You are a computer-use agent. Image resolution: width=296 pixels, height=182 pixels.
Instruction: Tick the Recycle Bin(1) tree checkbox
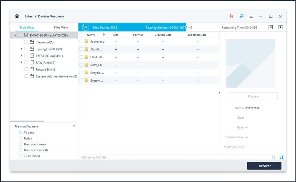(x=26, y=69)
